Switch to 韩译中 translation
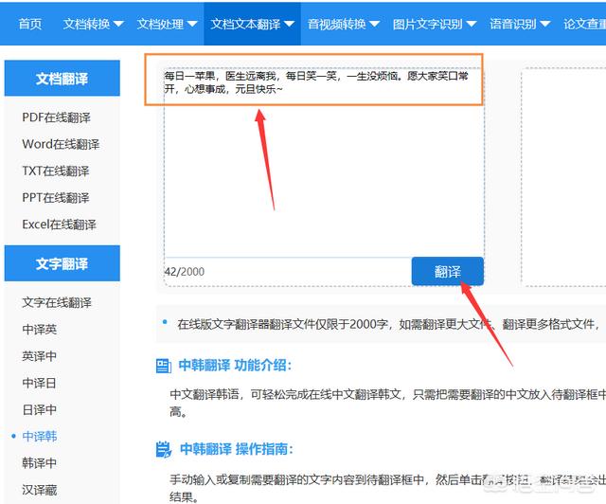606x504 pixels. pos(40,462)
